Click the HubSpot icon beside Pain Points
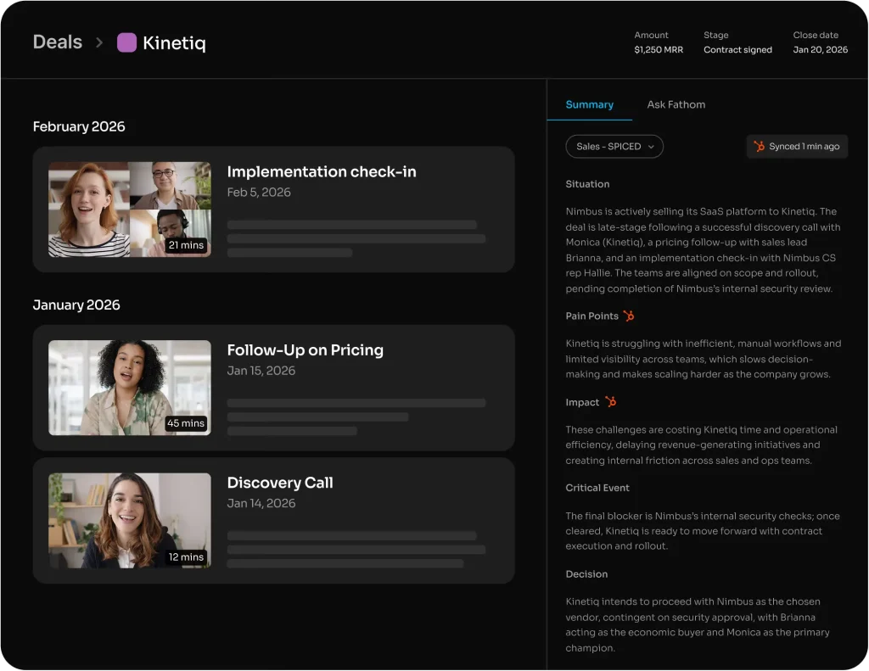Image resolution: width=869 pixels, height=671 pixels. point(629,316)
